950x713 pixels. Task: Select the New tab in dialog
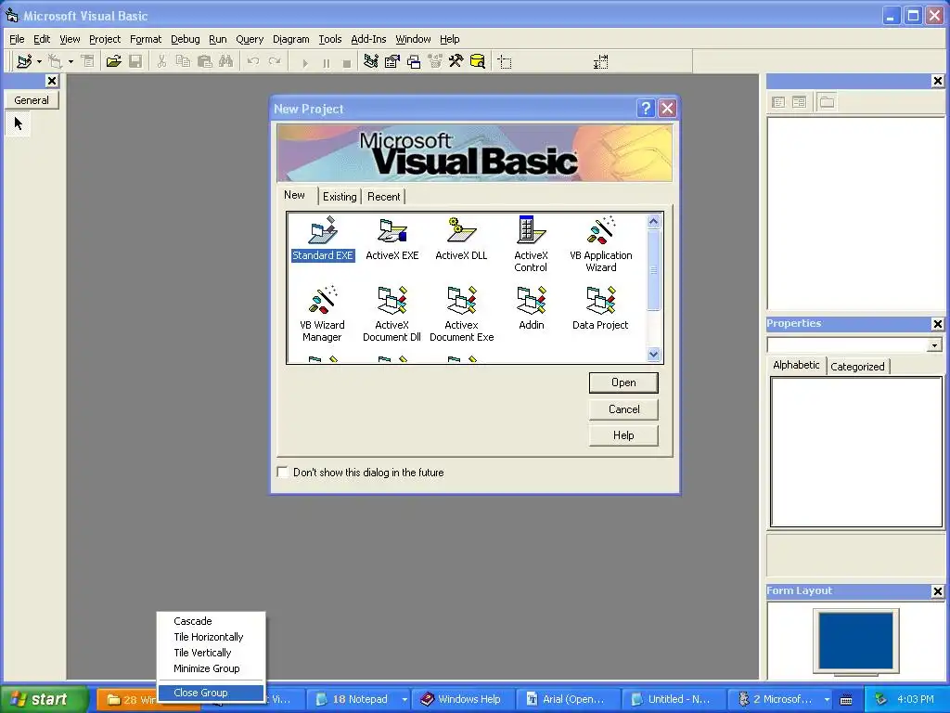click(294, 195)
